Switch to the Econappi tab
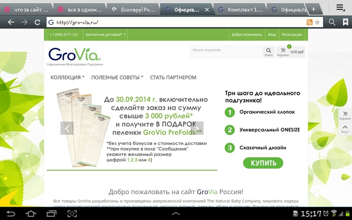Image resolution: width=352 pixels, height=220 pixels. (x=133, y=9)
